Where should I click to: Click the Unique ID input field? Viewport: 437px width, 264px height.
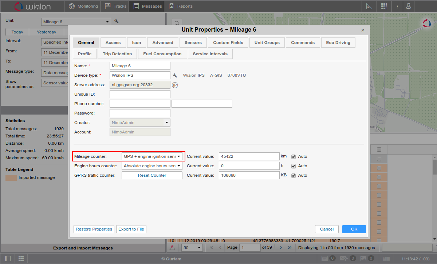(140, 94)
